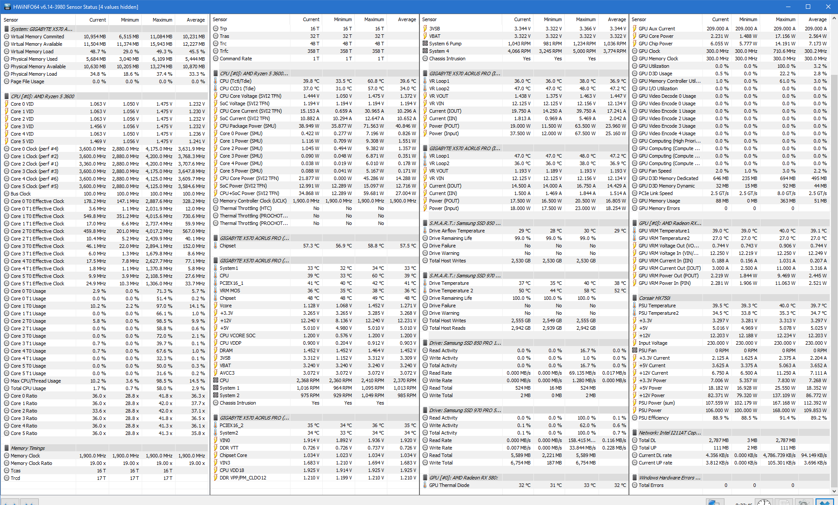Viewport: 838px width, 505px height.
Task: Click the Drive Temperature 2 row
Action: click(x=524, y=291)
